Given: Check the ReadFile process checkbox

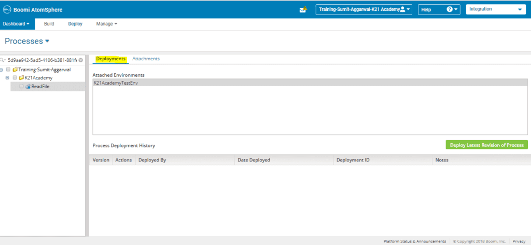Looking at the screenshot, I should [21, 86].
